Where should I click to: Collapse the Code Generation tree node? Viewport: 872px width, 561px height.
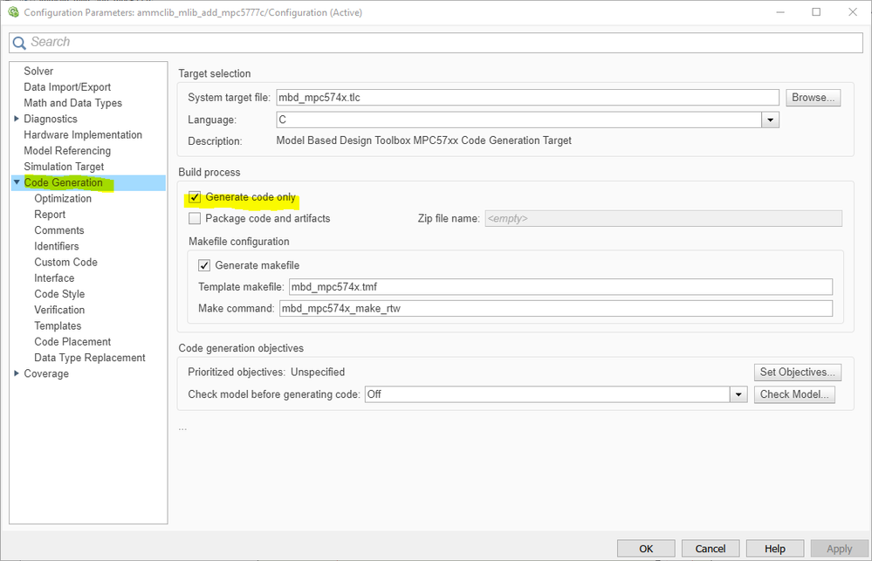point(17,181)
